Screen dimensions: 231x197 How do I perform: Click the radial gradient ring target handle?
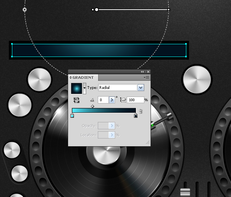25,10
